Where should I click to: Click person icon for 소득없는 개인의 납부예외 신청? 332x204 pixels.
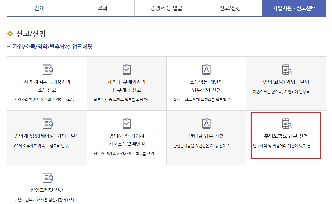206,70
